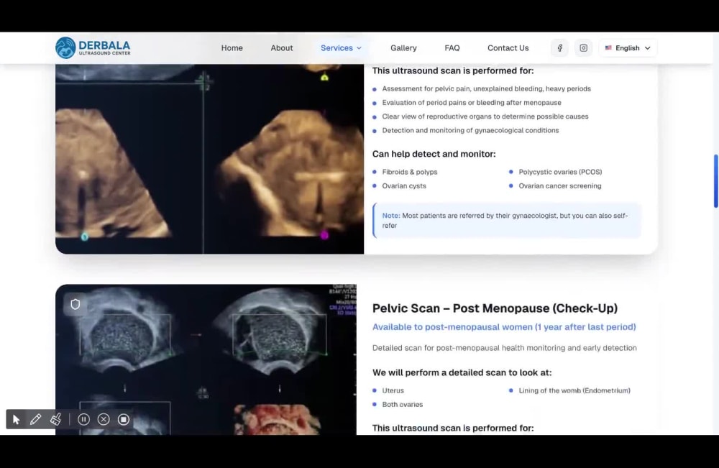
Task: Pause the screen recording
Action: (x=83, y=419)
